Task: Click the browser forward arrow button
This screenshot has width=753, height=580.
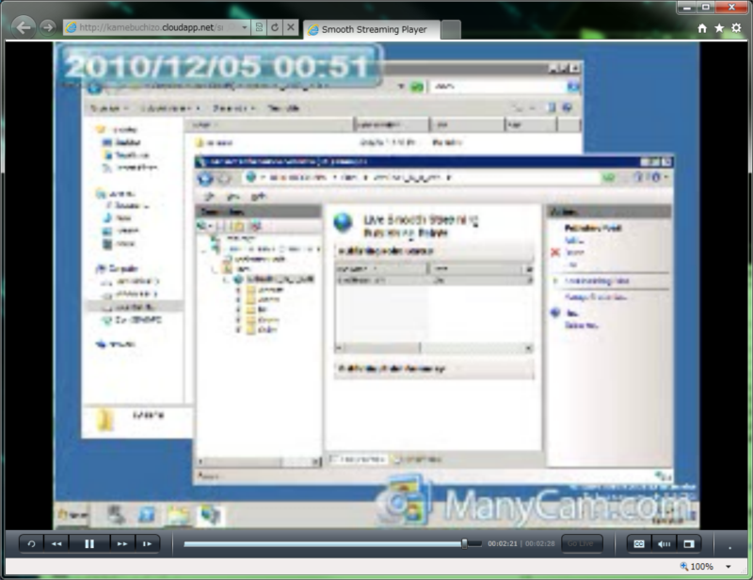Action: 48,27
